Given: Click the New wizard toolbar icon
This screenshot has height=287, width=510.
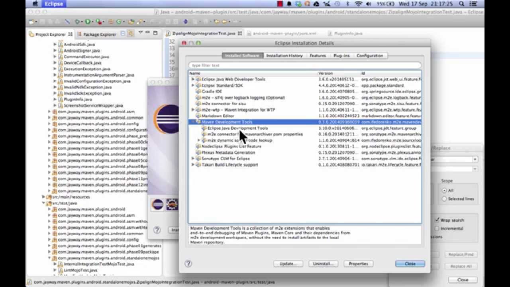Looking at the screenshot, I should pyautogui.click(x=32, y=22).
